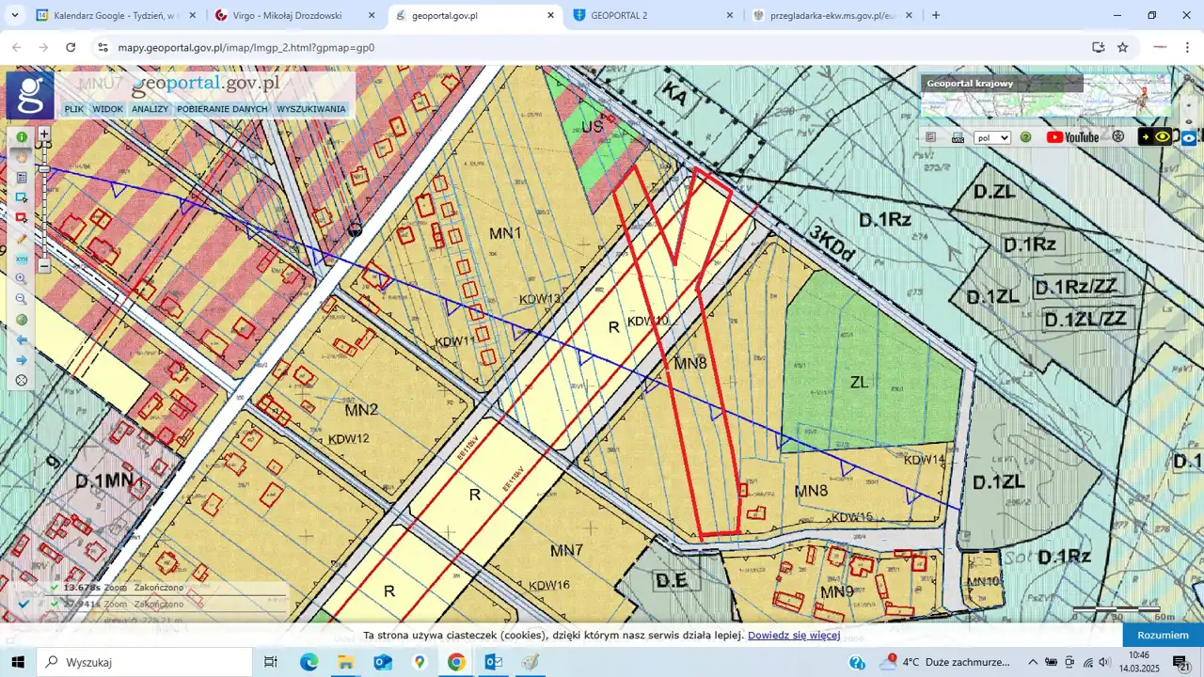Click the green info identify tool
The width and height of the screenshot is (1204, 677).
[x=22, y=137]
